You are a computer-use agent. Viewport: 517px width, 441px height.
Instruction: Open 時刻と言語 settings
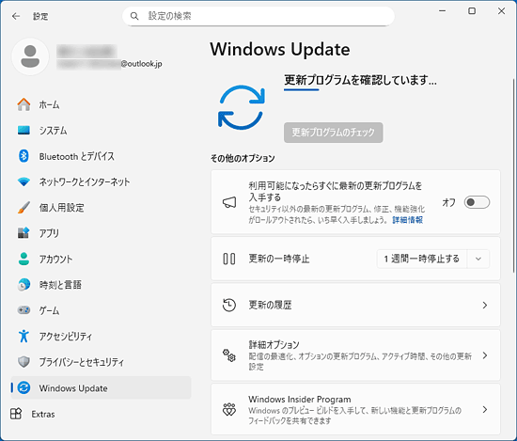tap(102, 285)
